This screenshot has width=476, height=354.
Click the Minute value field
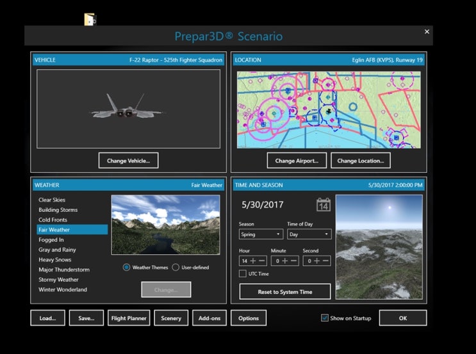pyautogui.click(x=277, y=261)
